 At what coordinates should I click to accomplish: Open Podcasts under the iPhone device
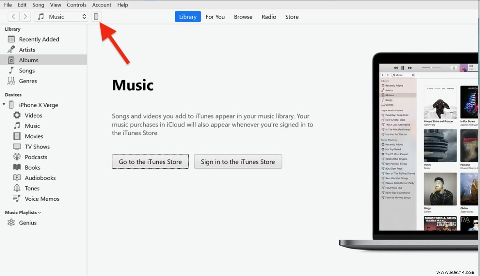36,157
